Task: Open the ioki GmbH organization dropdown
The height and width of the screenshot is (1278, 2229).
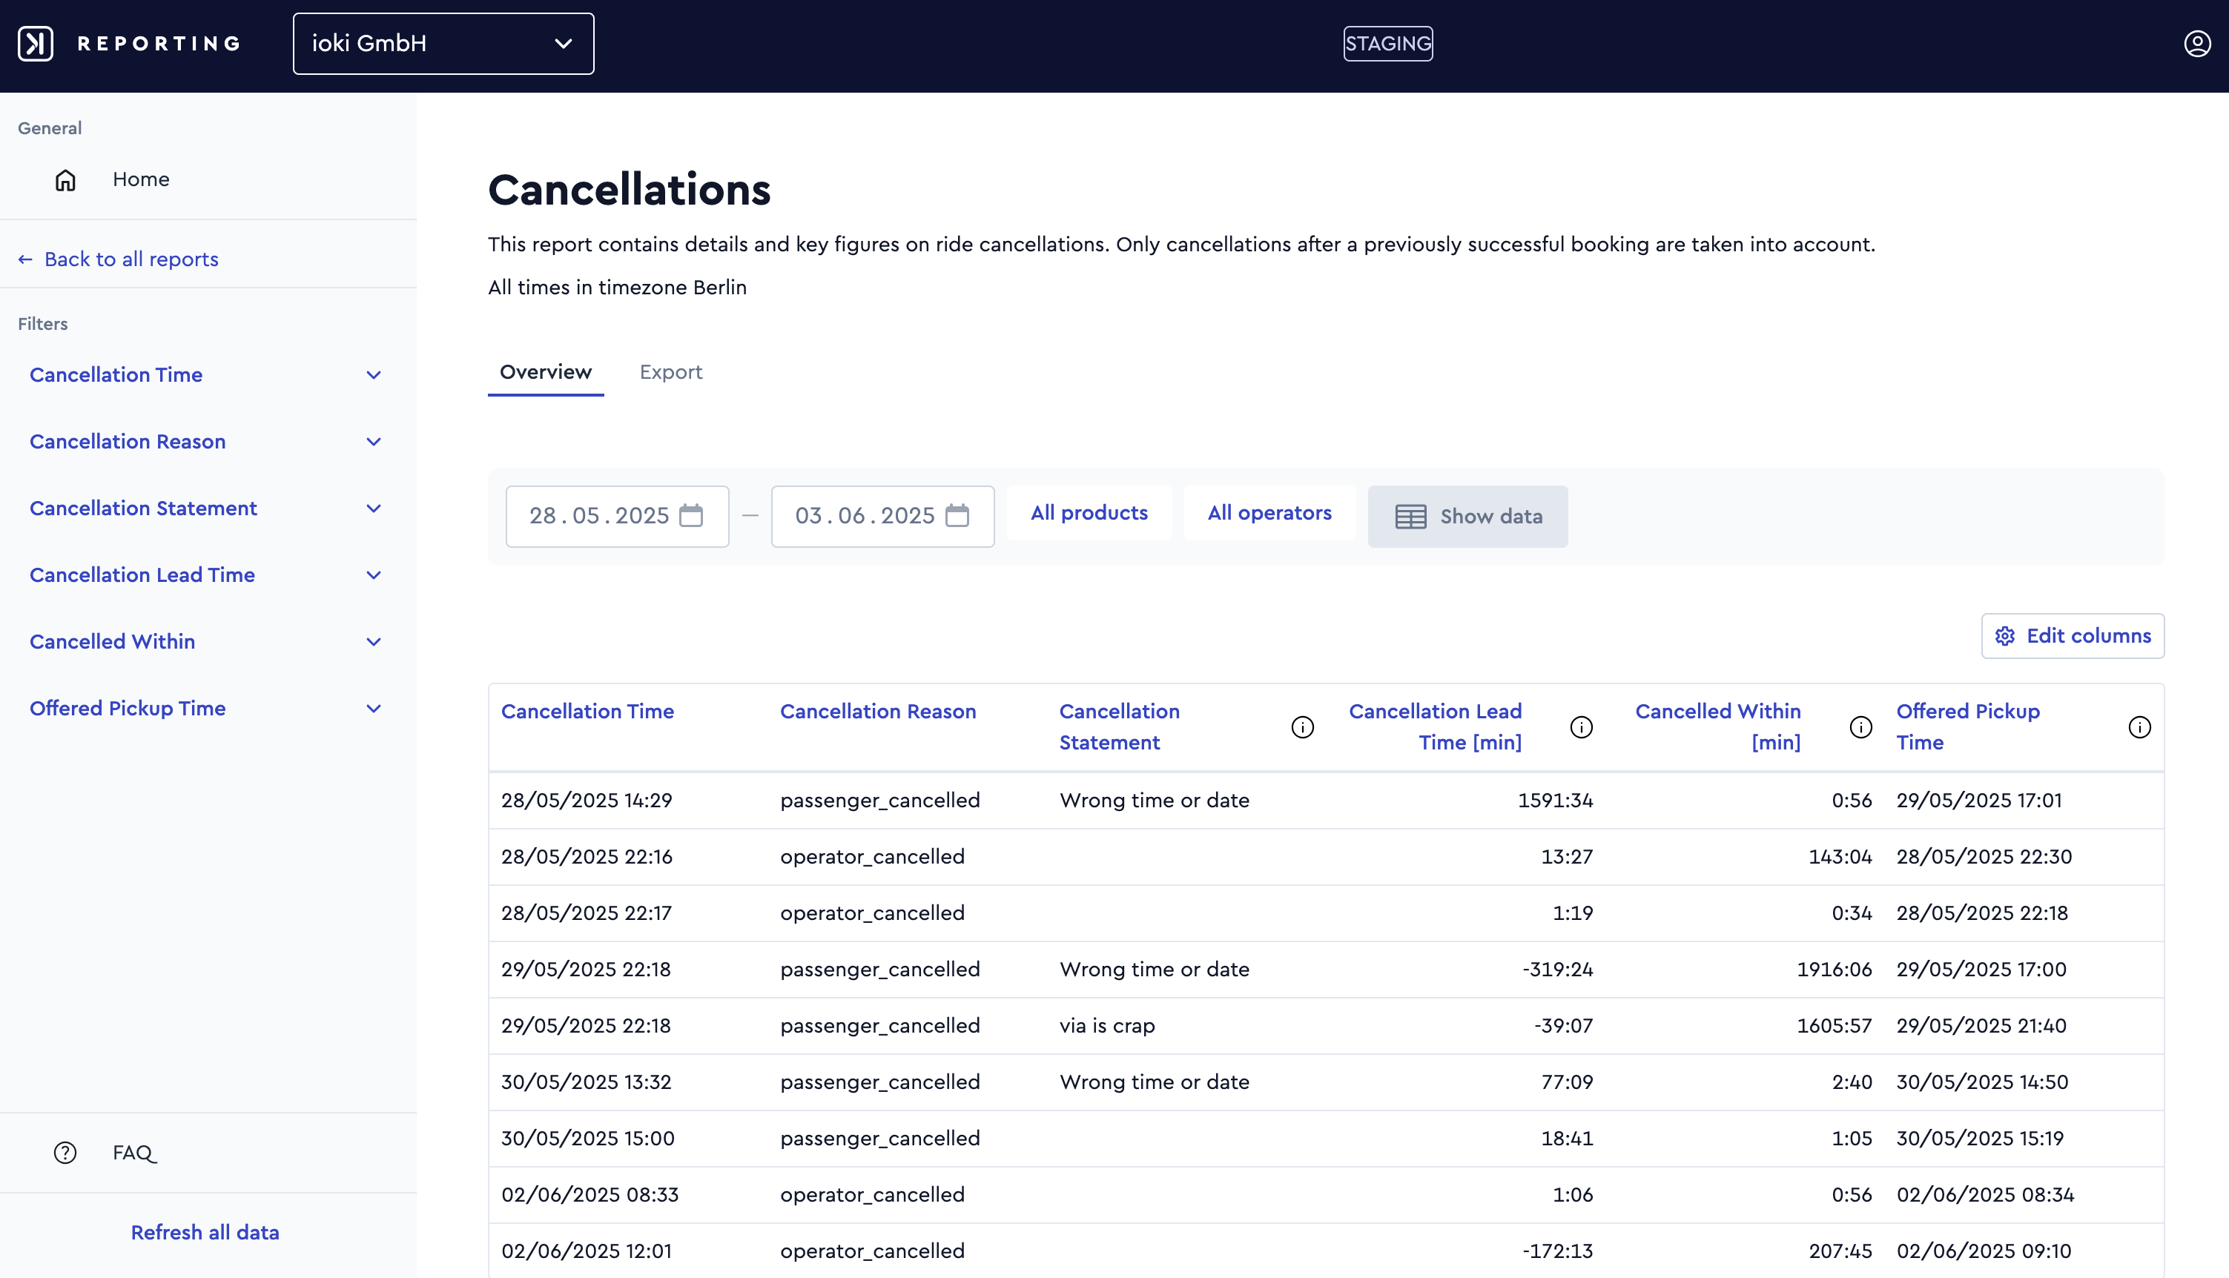Action: coord(443,44)
